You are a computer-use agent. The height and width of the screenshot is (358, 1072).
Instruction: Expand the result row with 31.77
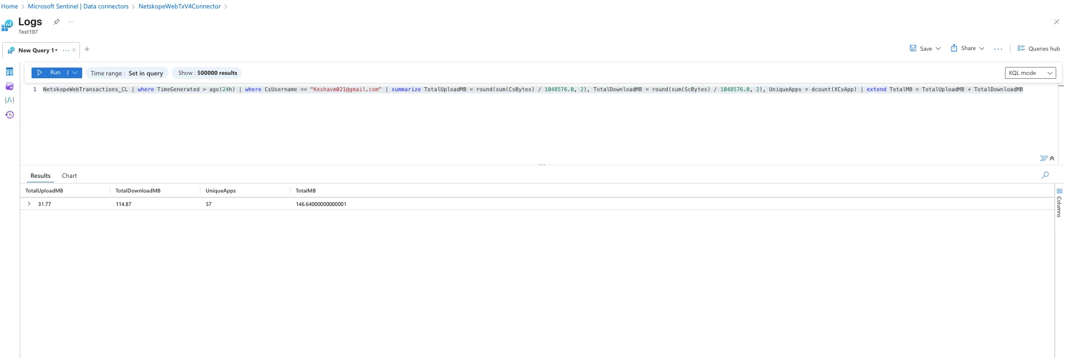click(29, 204)
